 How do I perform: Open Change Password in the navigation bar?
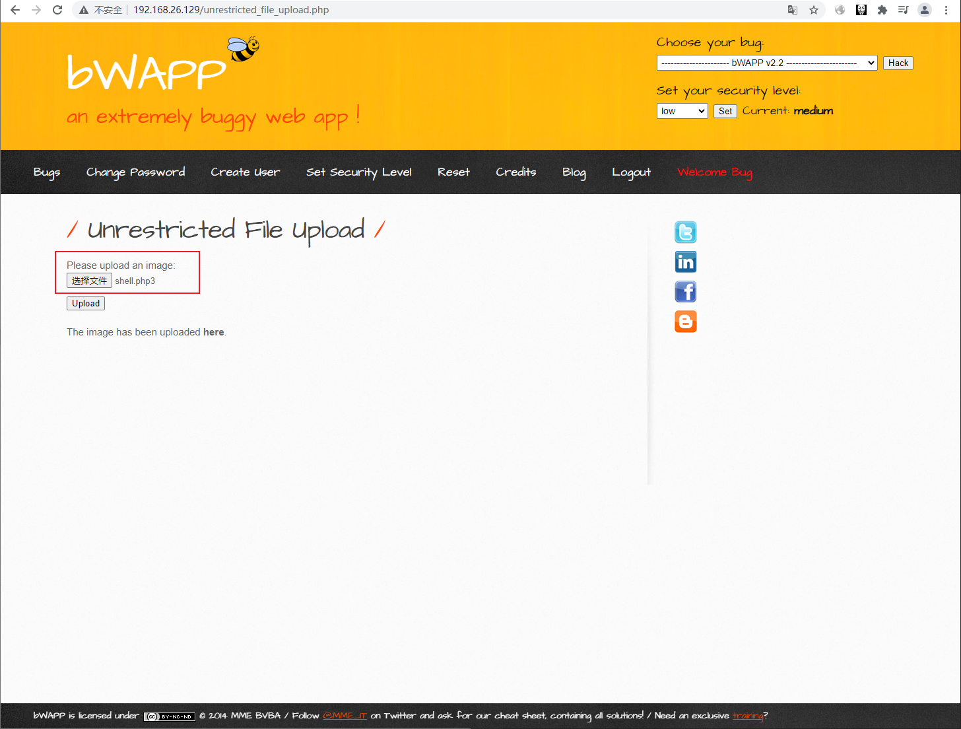click(135, 172)
